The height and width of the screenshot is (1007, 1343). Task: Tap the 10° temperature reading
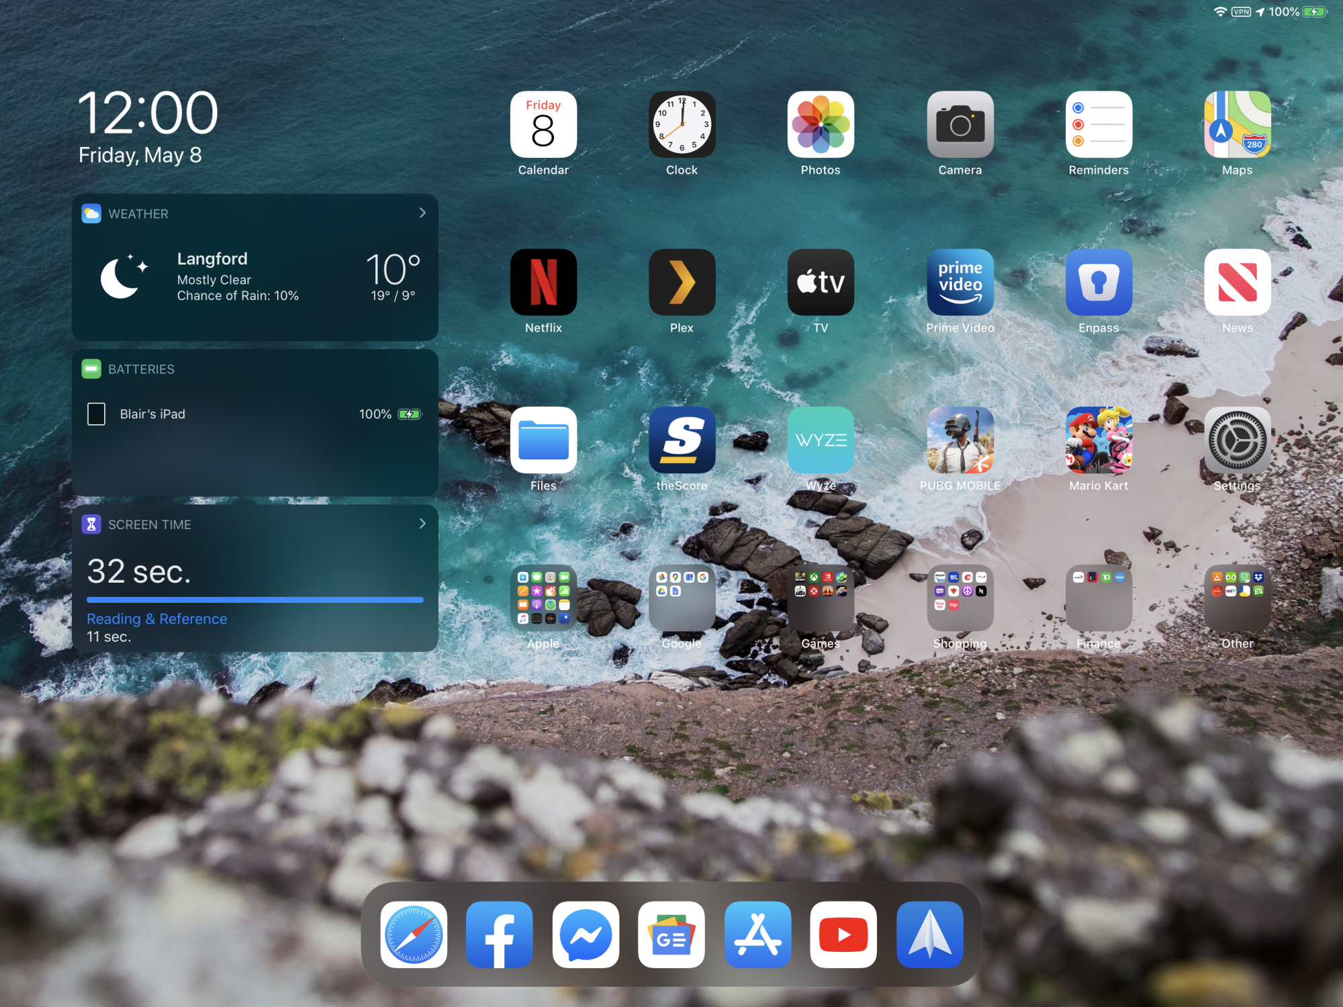pyautogui.click(x=393, y=269)
